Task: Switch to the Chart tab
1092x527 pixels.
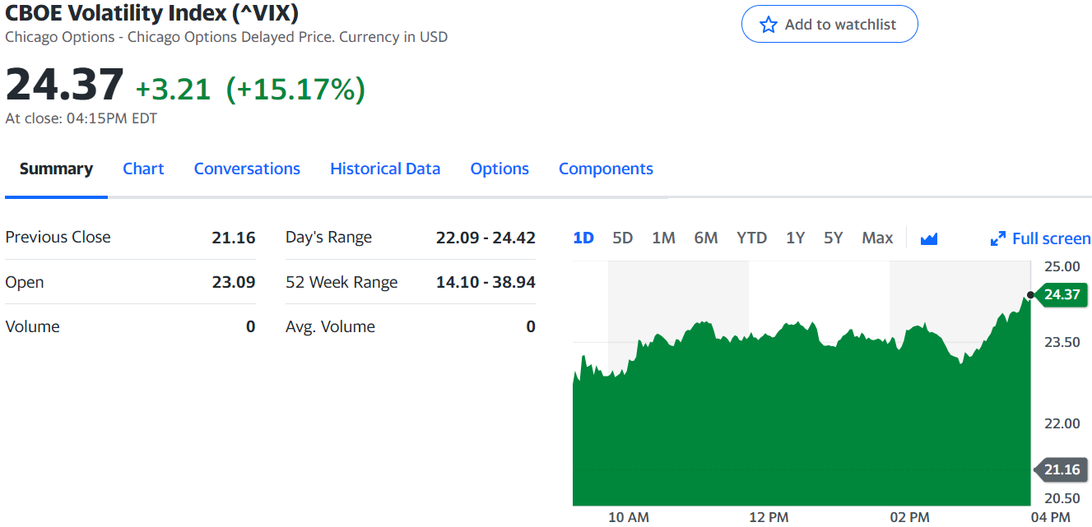Action: [x=143, y=169]
